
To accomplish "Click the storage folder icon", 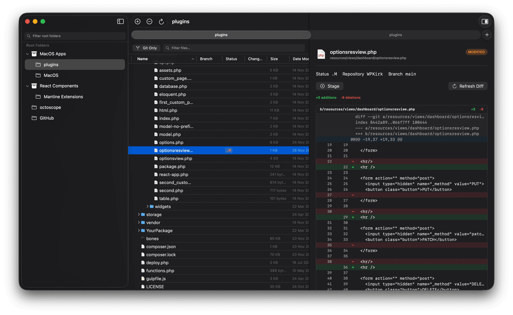I will click(143, 214).
